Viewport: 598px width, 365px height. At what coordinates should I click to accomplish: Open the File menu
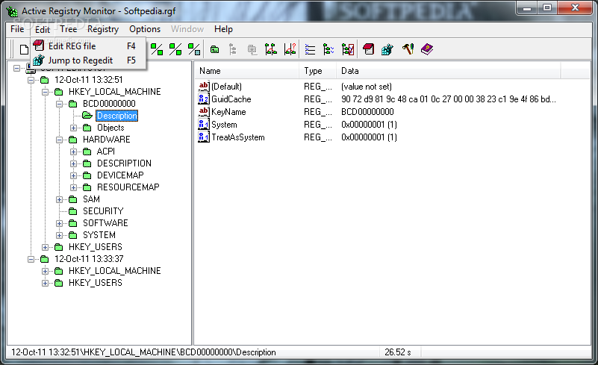(x=17, y=29)
